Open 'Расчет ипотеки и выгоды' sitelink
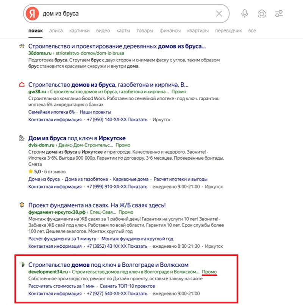The height and width of the screenshot is (305, 303). (180, 179)
